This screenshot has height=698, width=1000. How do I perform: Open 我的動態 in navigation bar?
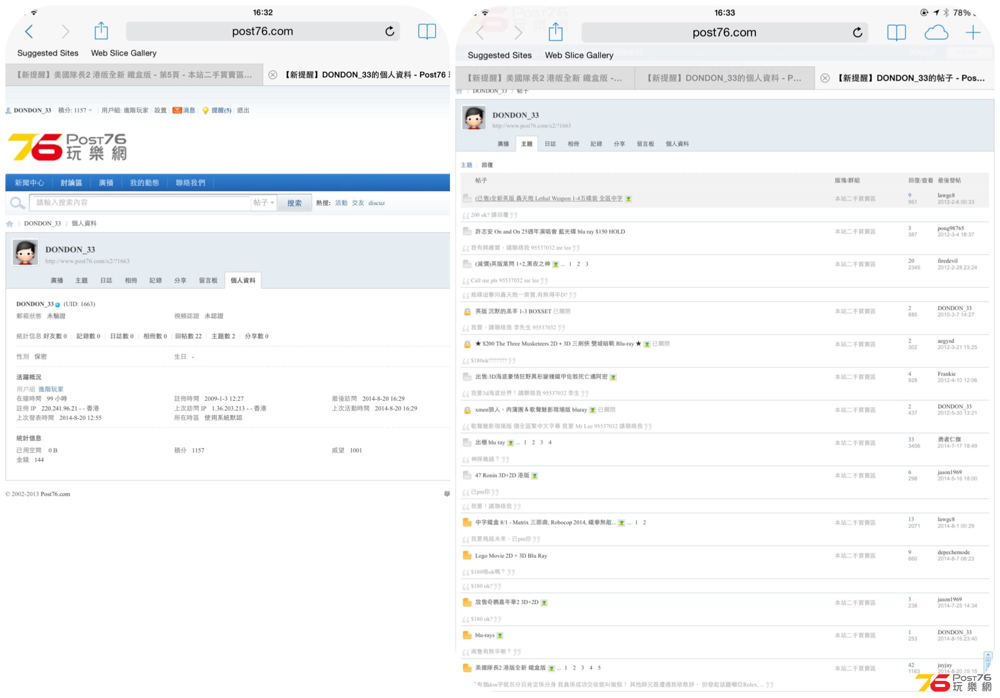point(144,183)
